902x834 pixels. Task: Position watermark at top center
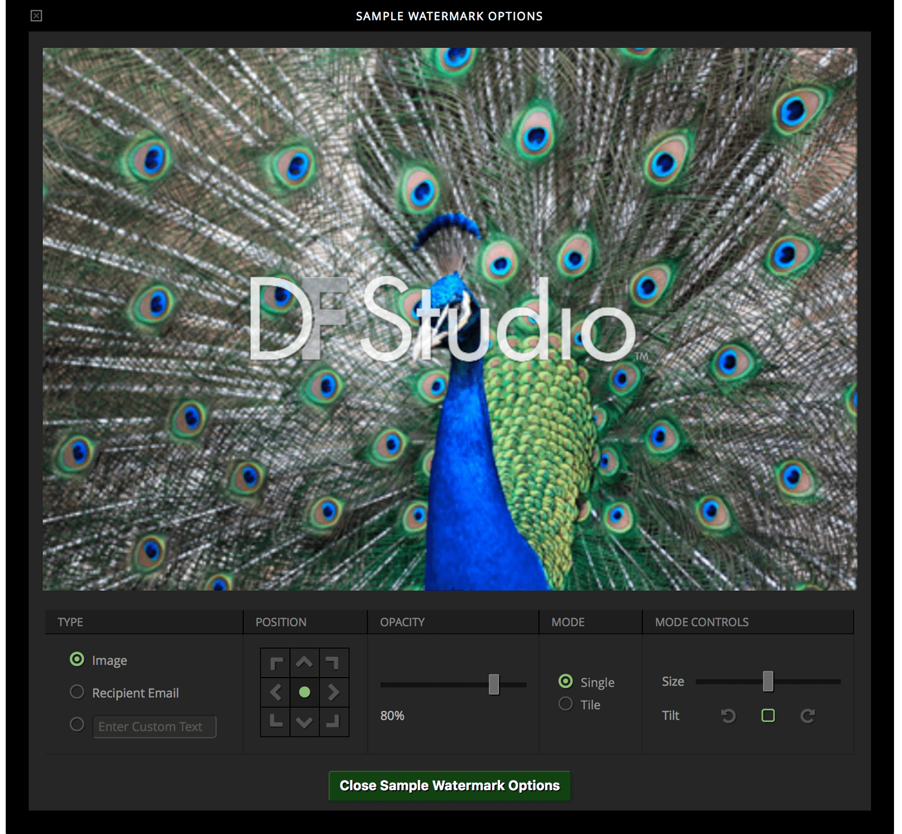[x=305, y=663]
